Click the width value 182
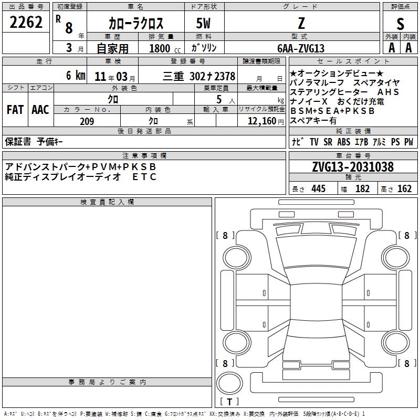 [x=362, y=188]
